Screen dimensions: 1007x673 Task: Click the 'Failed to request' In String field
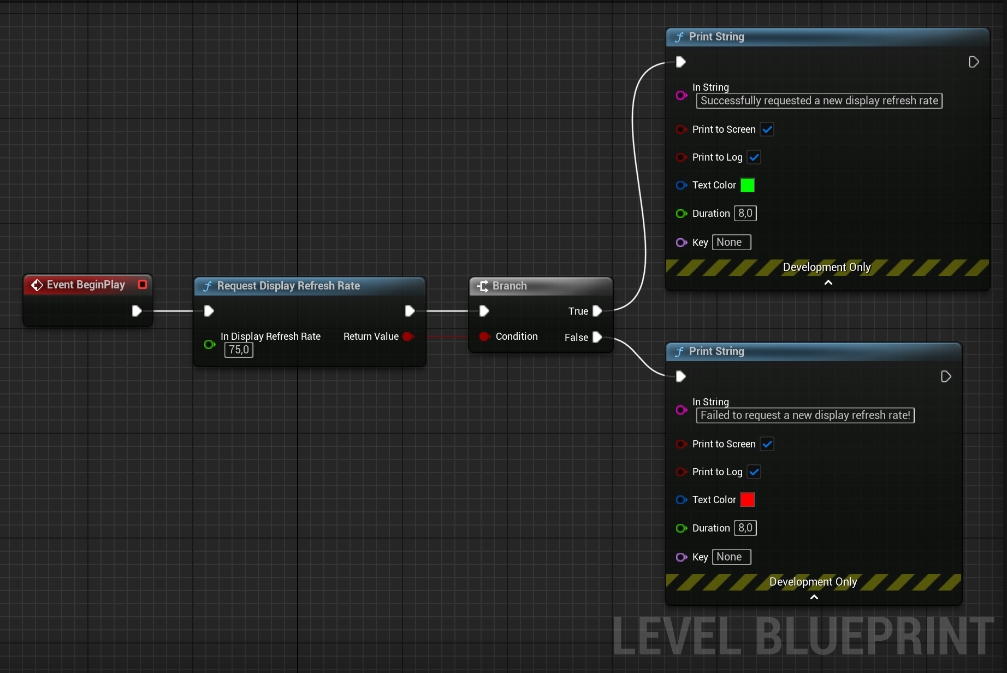[805, 416]
